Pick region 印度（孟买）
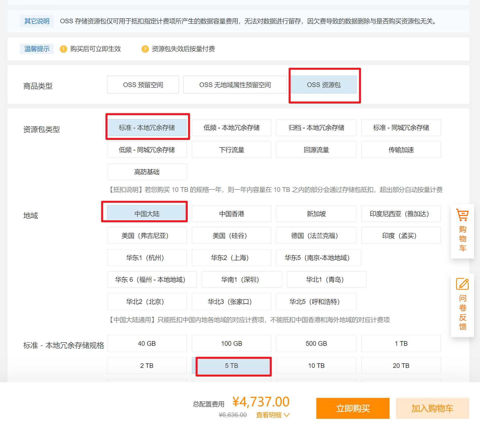480x427 pixels. [x=401, y=235]
